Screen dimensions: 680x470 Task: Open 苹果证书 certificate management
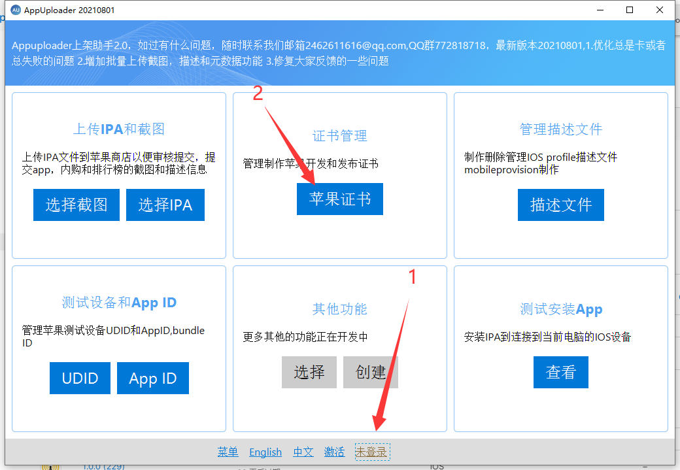click(x=339, y=199)
